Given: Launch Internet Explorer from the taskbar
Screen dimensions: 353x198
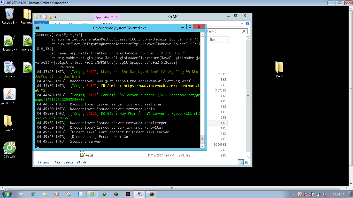Looking at the screenshot, I should [x=33, y=194].
